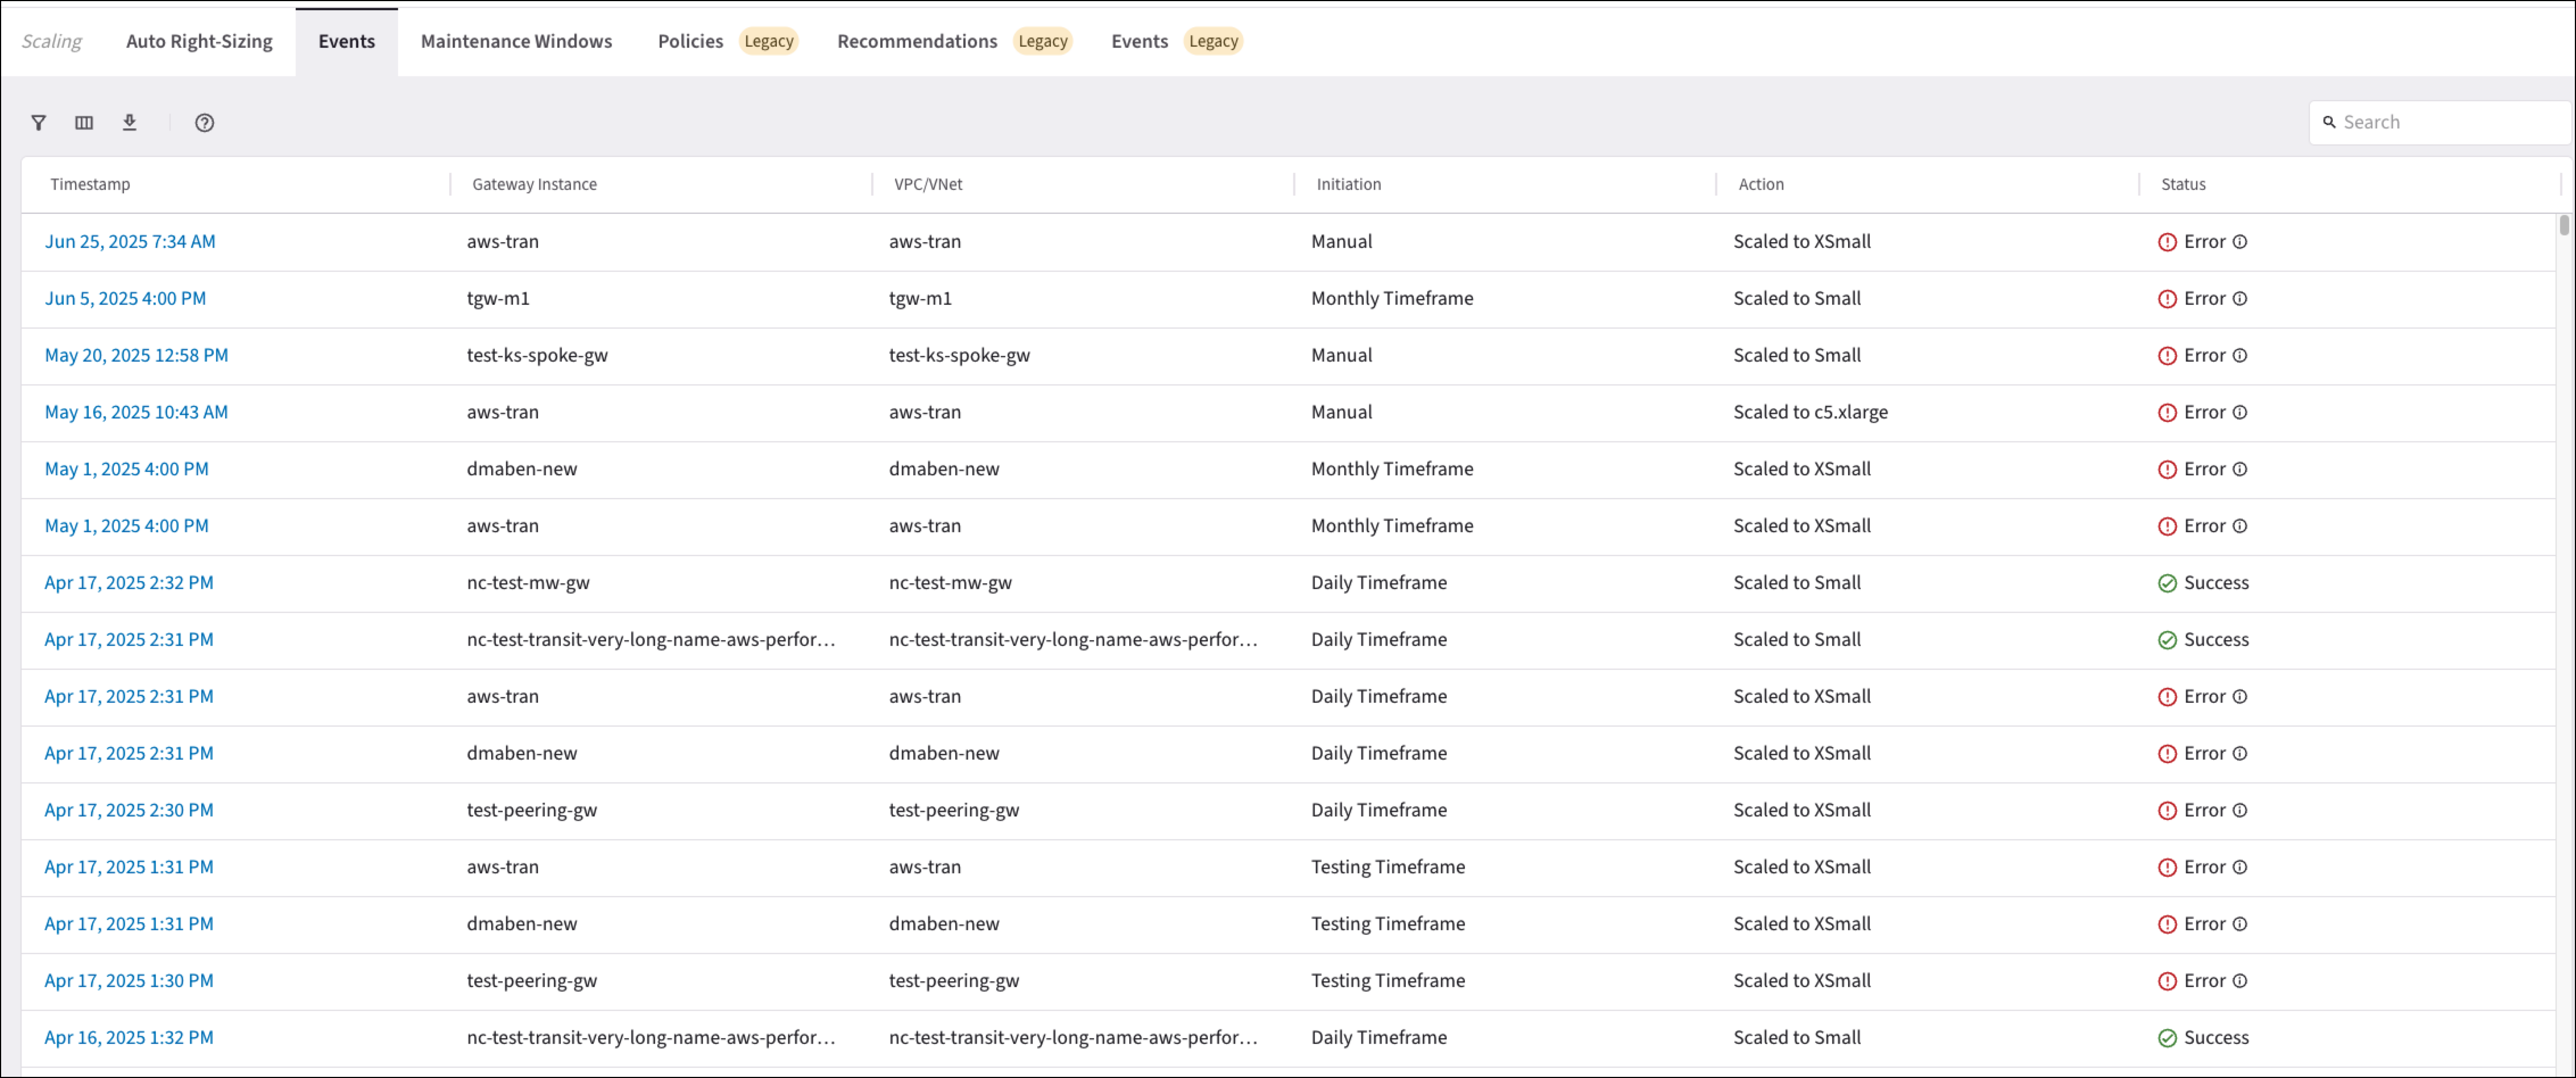This screenshot has height=1078, width=2576.
Task: Open the help question mark icon
Action: click(x=204, y=123)
